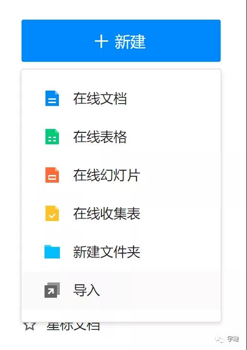The image size is (247, 350).
Task: Click the gray 导入 import arrow icon
Action: (52, 290)
